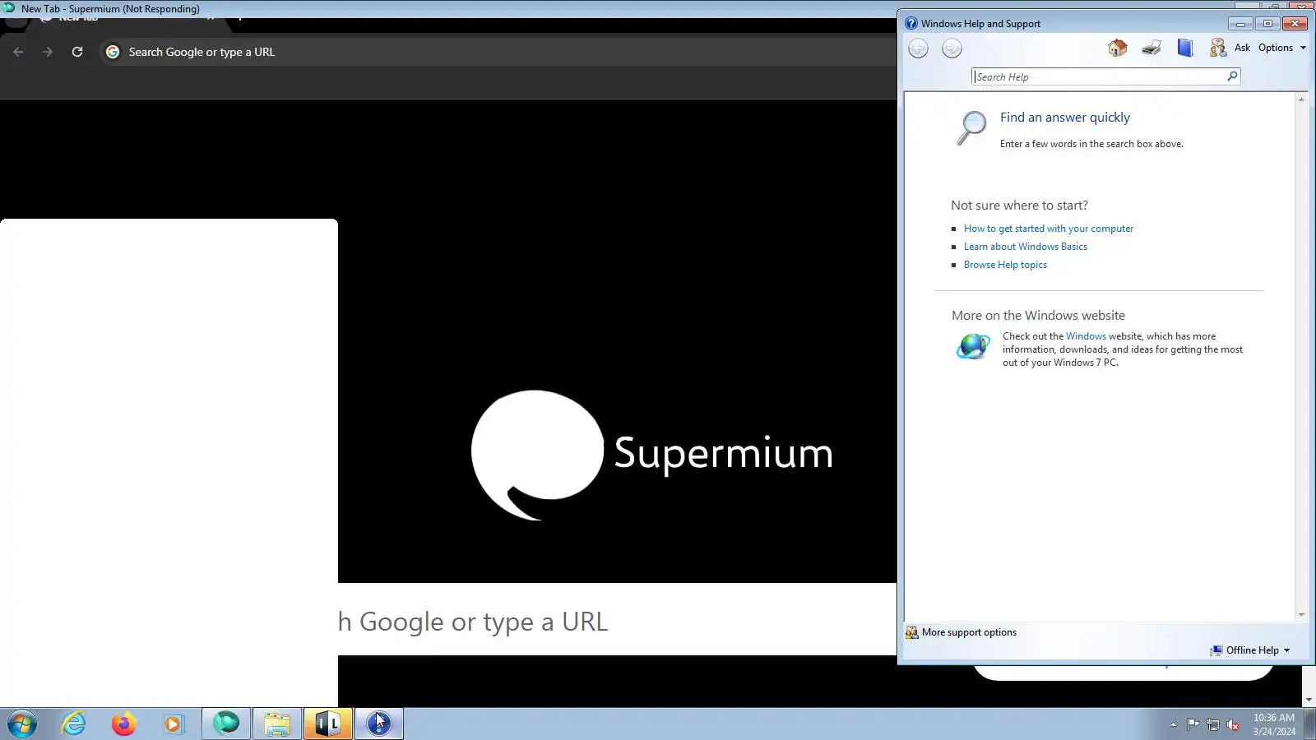The width and height of the screenshot is (1316, 740).
Task: Open 'Learn about Windows Basics' link
Action: pyautogui.click(x=1026, y=247)
